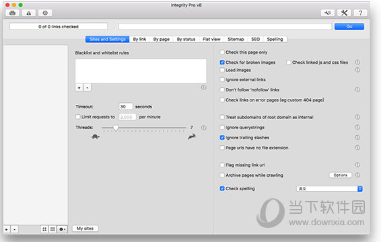Click info icon for Check linked js and css files
The width and height of the screenshot is (381, 242).
pos(357,62)
